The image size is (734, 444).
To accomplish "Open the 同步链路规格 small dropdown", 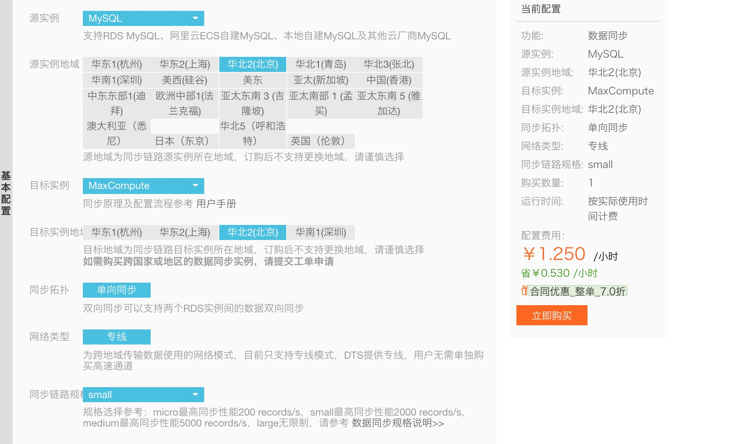I will click(x=143, y=395).
